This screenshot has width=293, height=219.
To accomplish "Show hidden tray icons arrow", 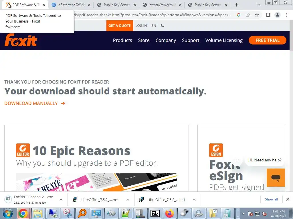I will pyautogui.click(x=243, y=214).
